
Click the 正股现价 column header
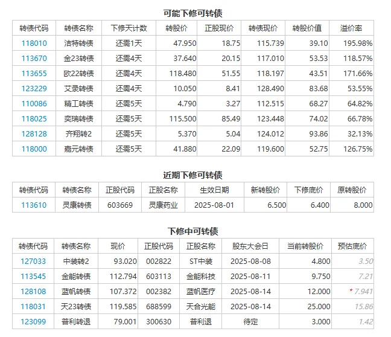219,28
